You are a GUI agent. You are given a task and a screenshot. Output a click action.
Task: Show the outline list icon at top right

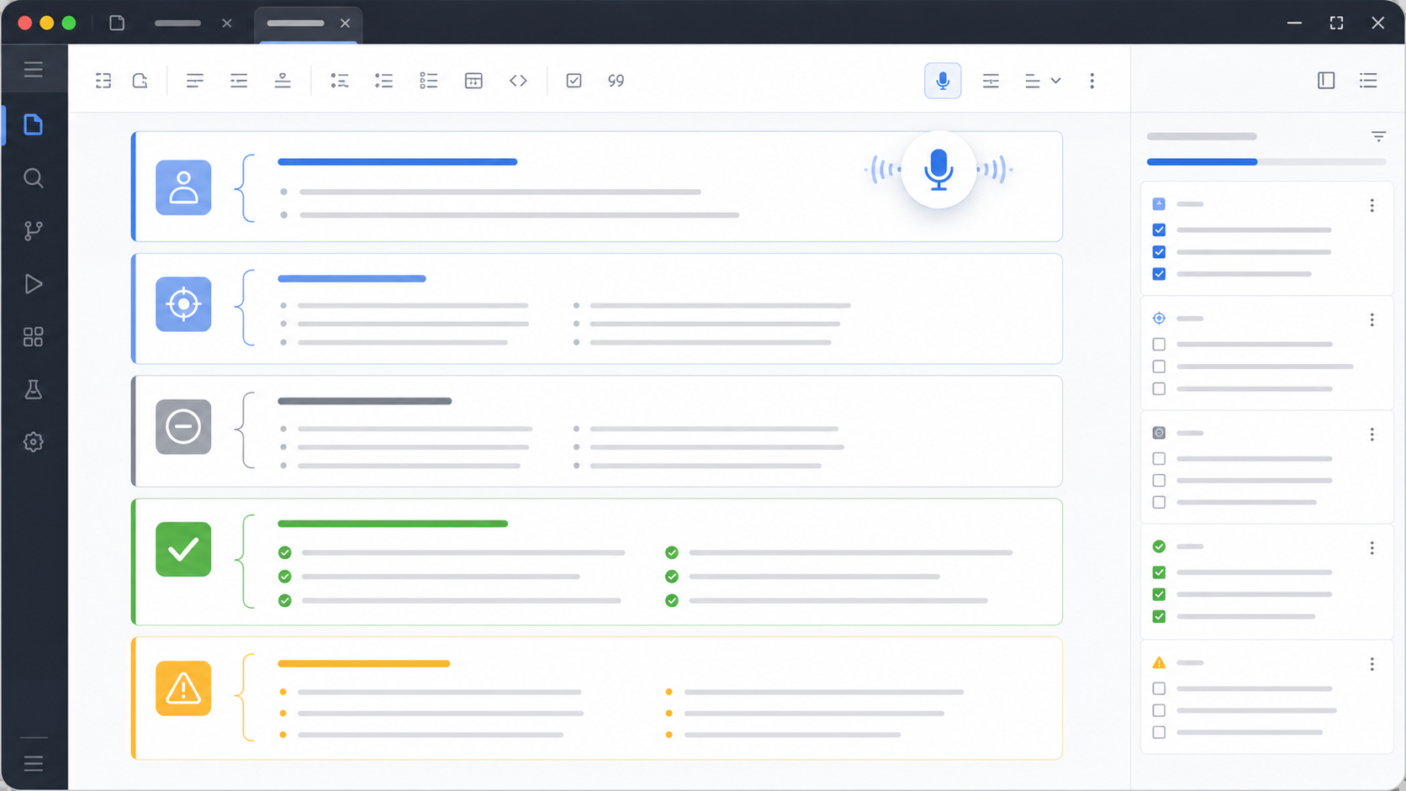click(1369, 81)
